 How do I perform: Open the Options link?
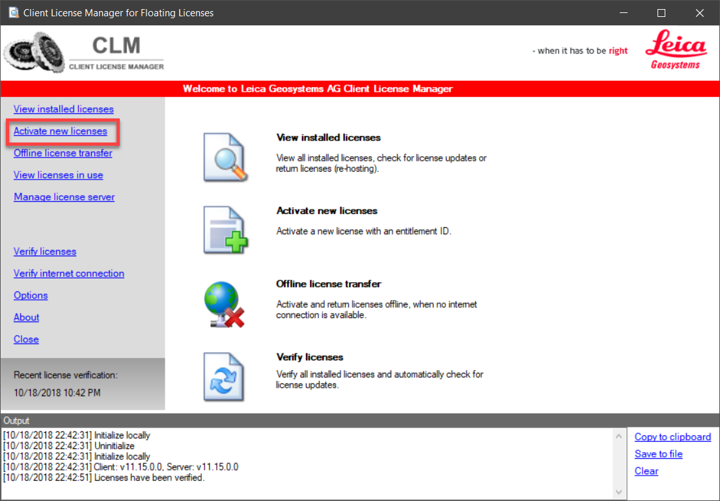tap(31, 295)
